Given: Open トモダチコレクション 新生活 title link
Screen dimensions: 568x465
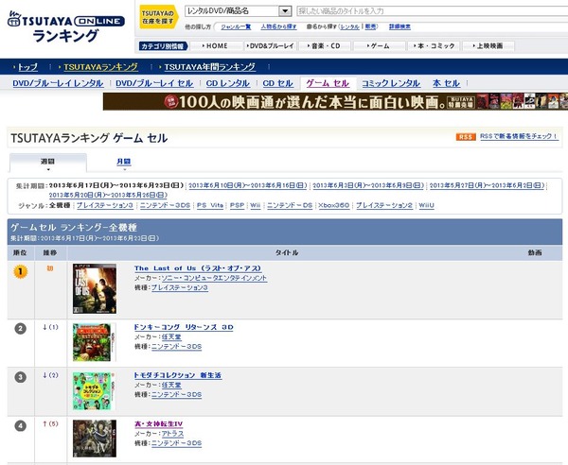Looking at the screenshot, I should click(178, 375).
